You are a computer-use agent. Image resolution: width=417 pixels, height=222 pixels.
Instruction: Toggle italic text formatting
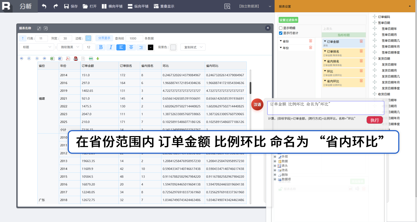[111, 47]
